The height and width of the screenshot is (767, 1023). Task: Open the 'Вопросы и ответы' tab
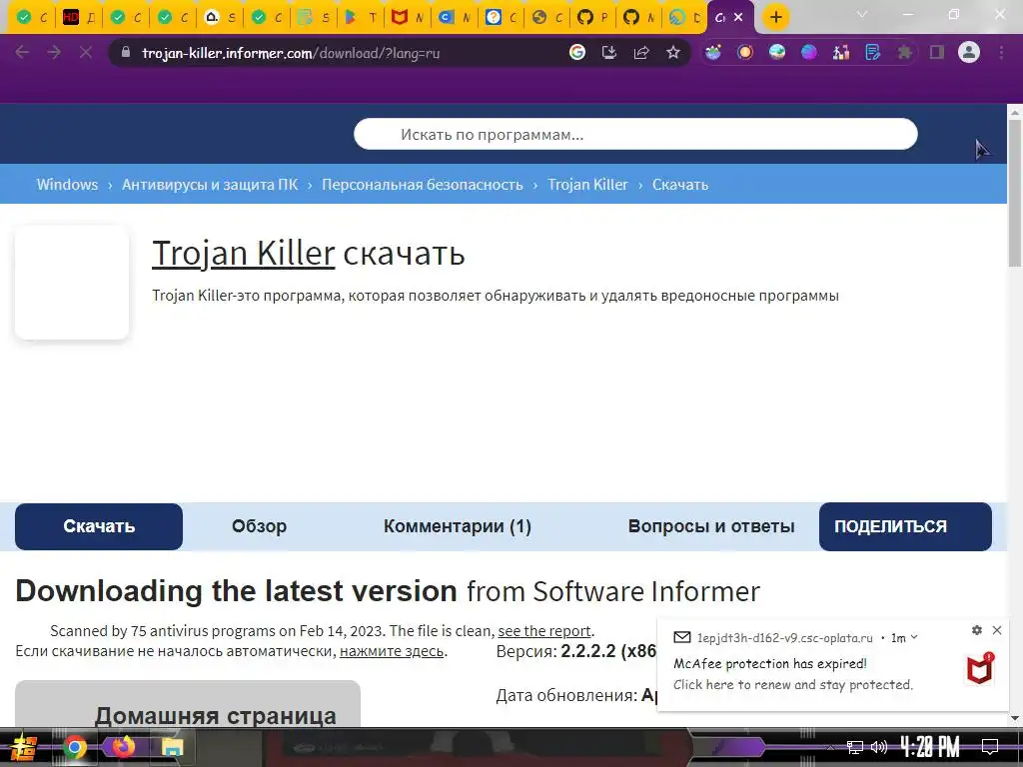click(711, 526)
